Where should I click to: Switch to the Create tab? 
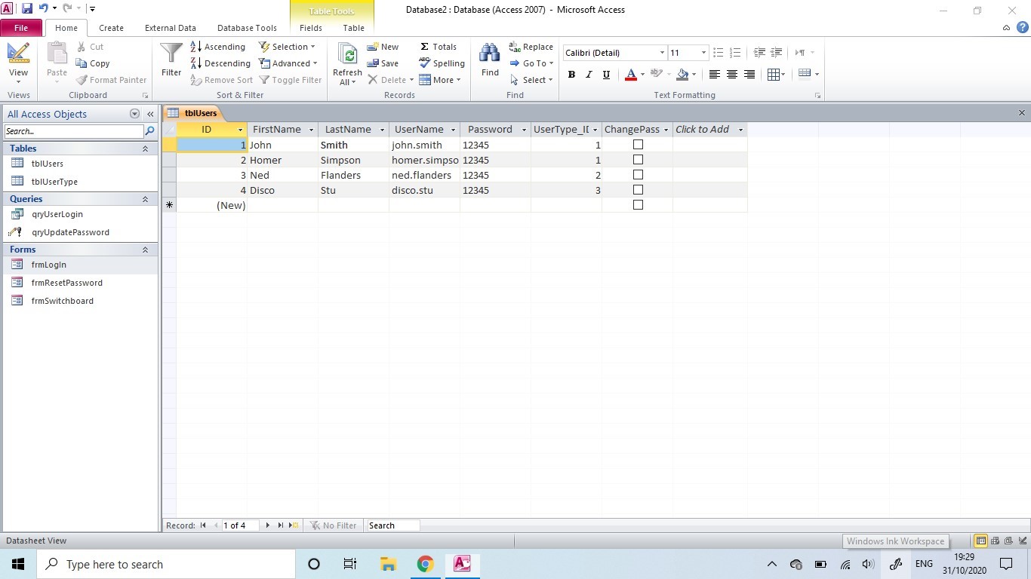click(x=111, y=28)
